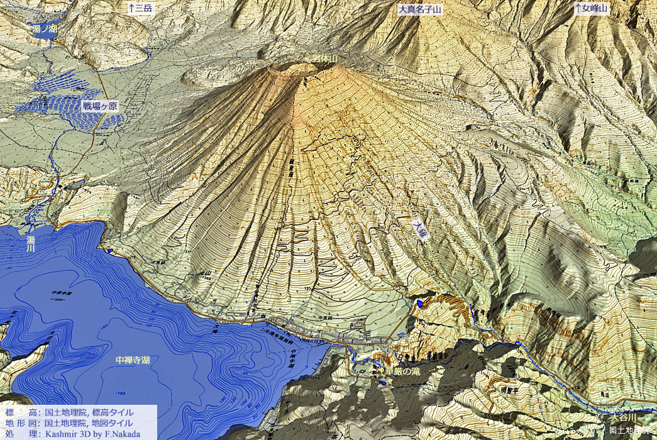
Task: Click the 戦場ヶ原 marshland label
Action: tap(100, 106)
